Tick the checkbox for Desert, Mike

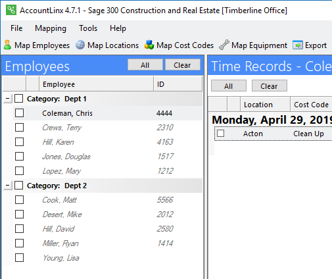20,215
